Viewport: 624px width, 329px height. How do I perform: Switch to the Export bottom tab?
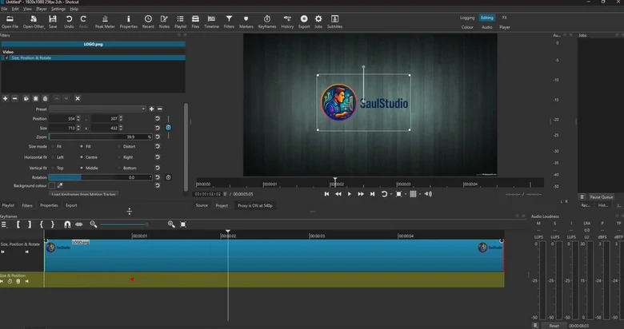[x=71, y=205]
